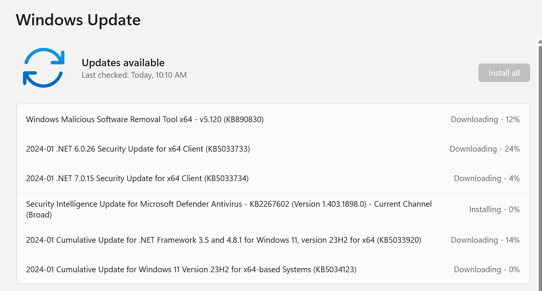Select the Windows 11 23H2 Cumulative Update KB5034123
The image size is (542, 291).
click(273, 269)
